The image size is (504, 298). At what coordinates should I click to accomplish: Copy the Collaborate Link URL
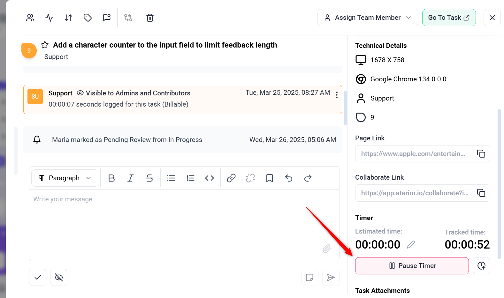click(x=481, y=193)
